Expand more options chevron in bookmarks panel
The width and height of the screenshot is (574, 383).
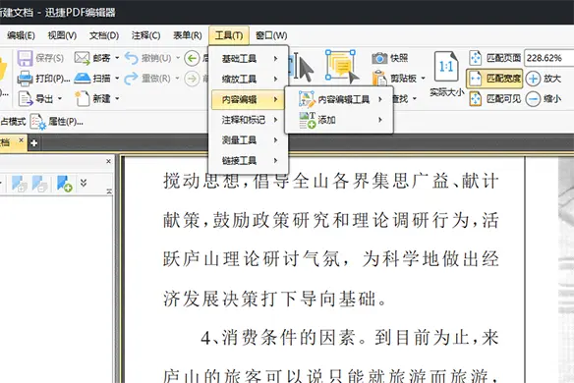(84, 183)
